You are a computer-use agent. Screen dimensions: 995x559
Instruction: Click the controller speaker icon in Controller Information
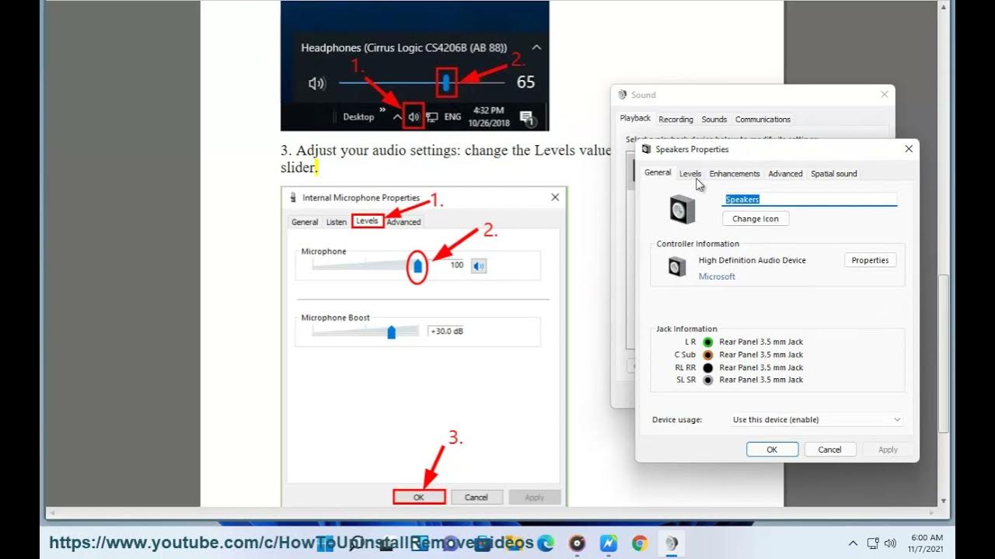click(x=677, y=267)
